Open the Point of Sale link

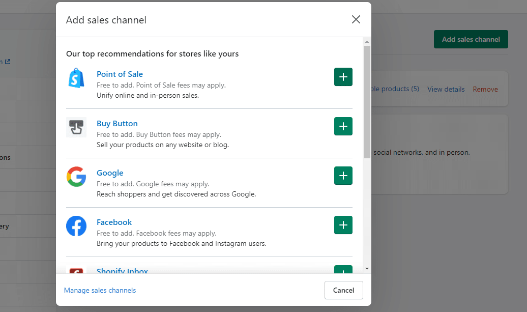[120, 74]
